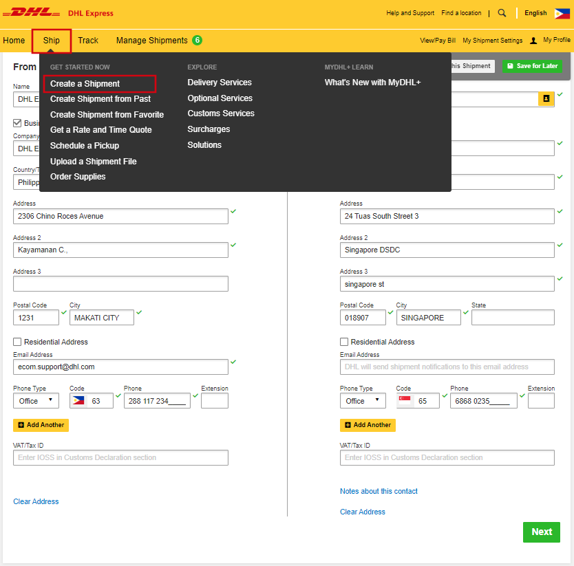
Task: Click the green 6 badge on Manage Shipments
Action: click(x=198, y=40)
